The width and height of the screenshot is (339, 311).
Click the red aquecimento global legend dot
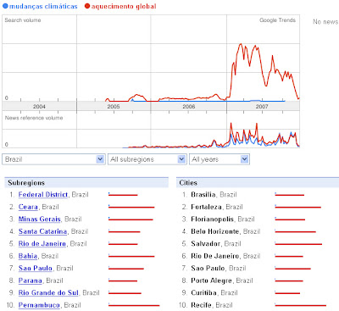pos(87,6)
